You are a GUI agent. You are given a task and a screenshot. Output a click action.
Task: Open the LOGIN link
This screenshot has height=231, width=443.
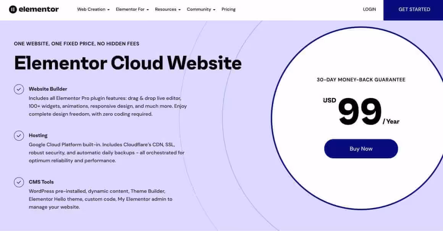[369, 9]
